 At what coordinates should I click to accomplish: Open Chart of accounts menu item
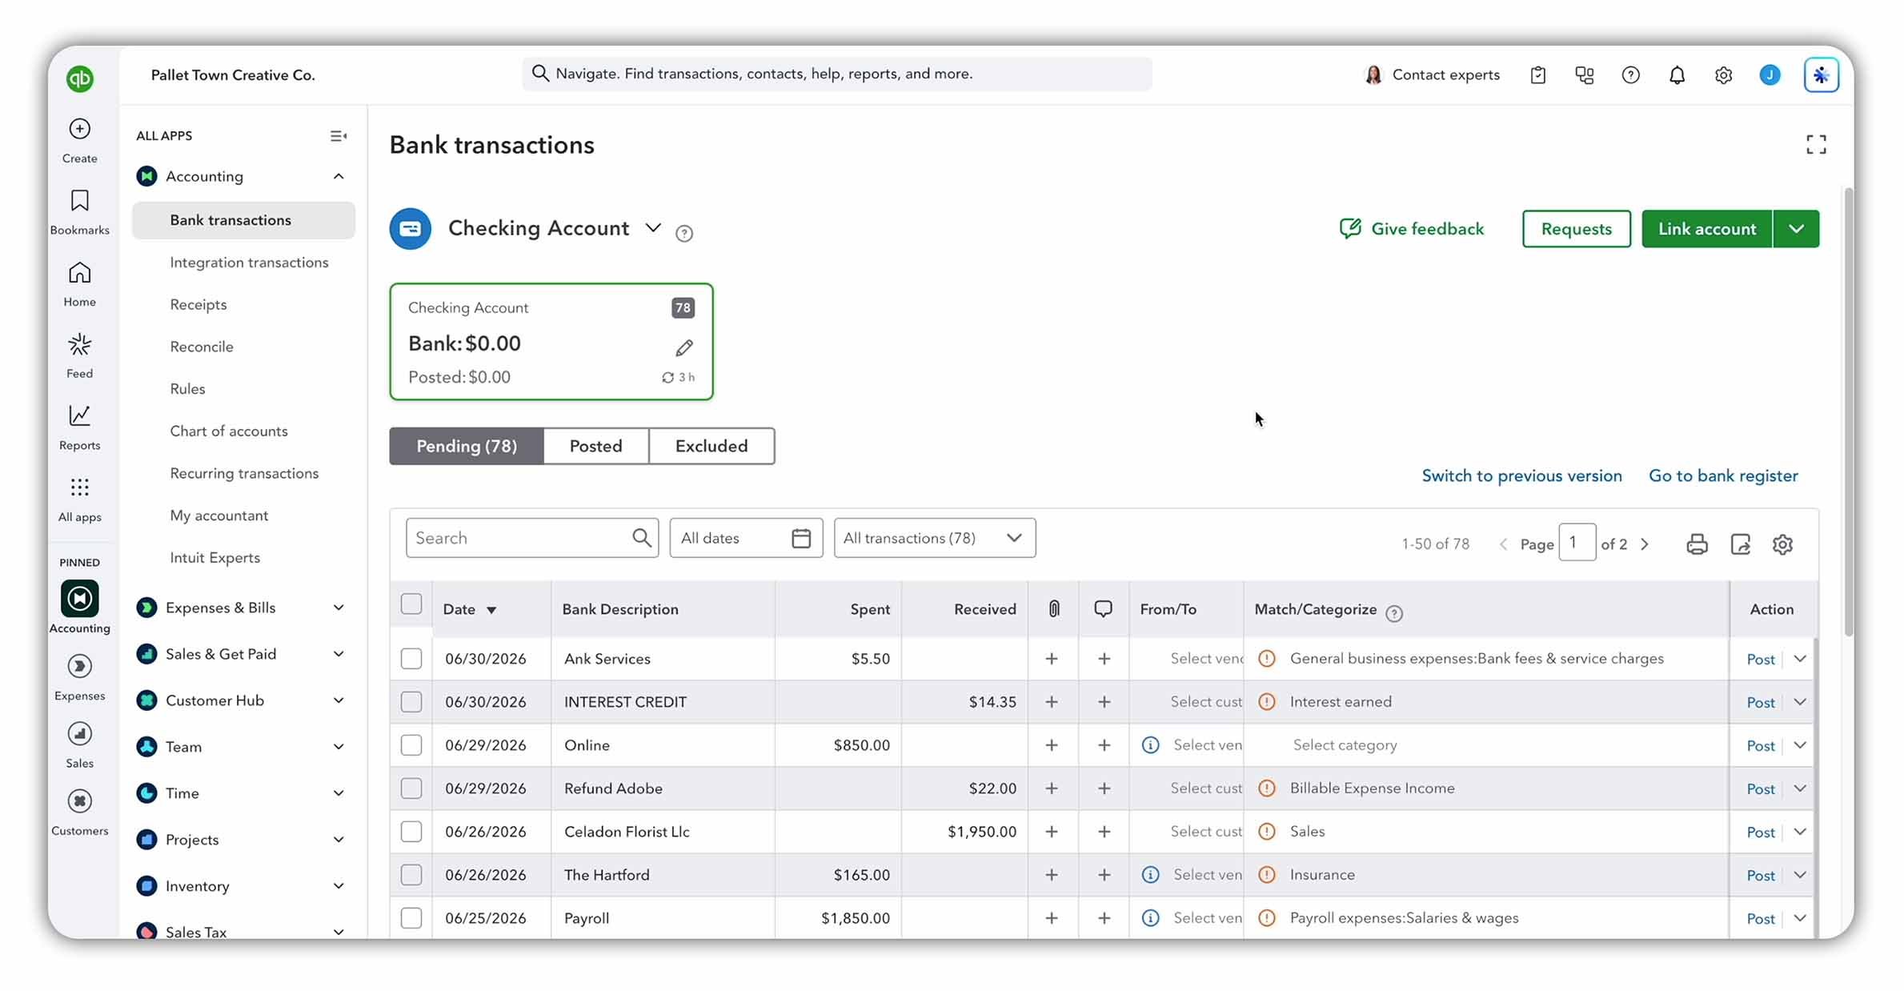click(x=229, y=431)
